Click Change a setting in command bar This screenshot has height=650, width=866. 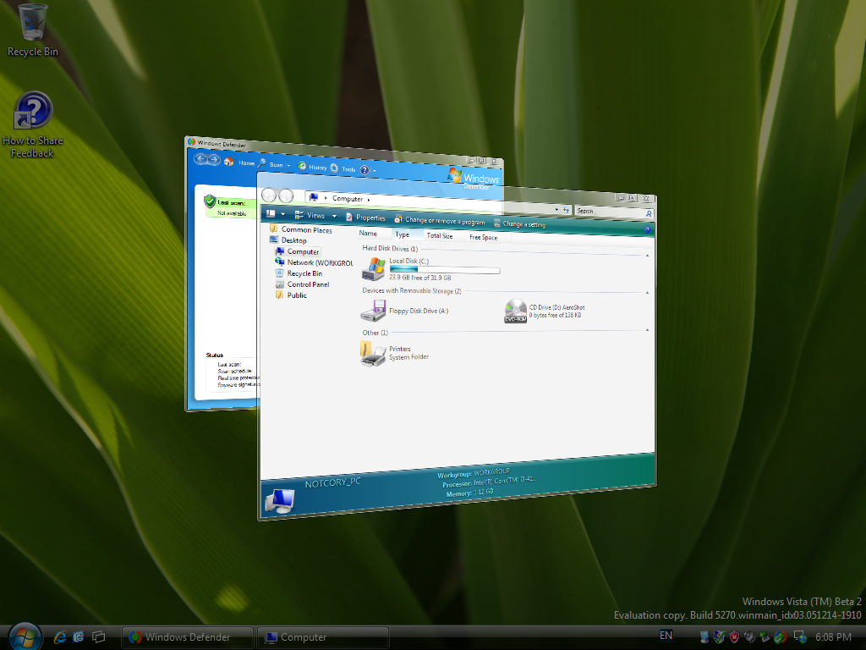[x=520, y=223]
